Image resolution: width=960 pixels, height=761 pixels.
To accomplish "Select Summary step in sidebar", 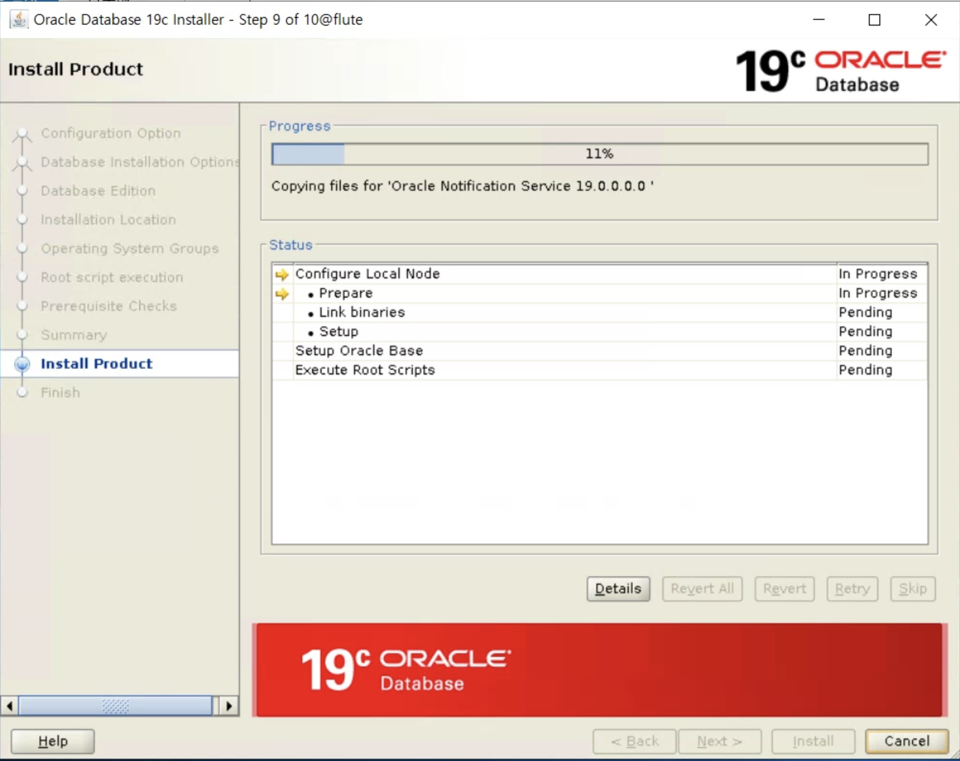I will 74,335.
